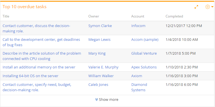Open 'Installing 64-bit OS on the server' task
Screen dimensions: 215x107
(31, 76)
